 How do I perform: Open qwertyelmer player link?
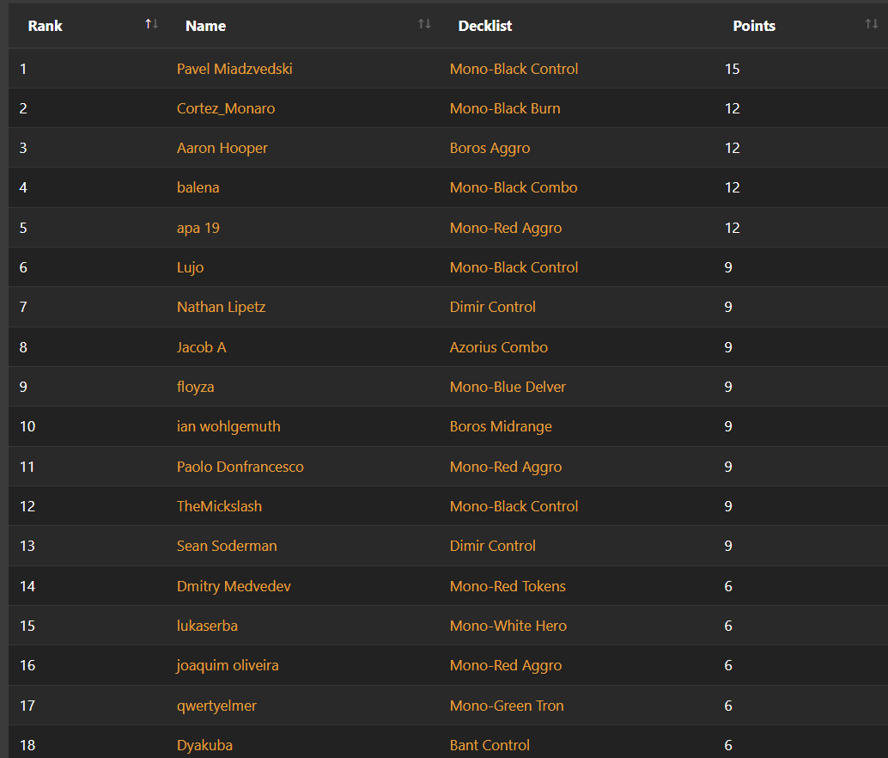point(216,706)
